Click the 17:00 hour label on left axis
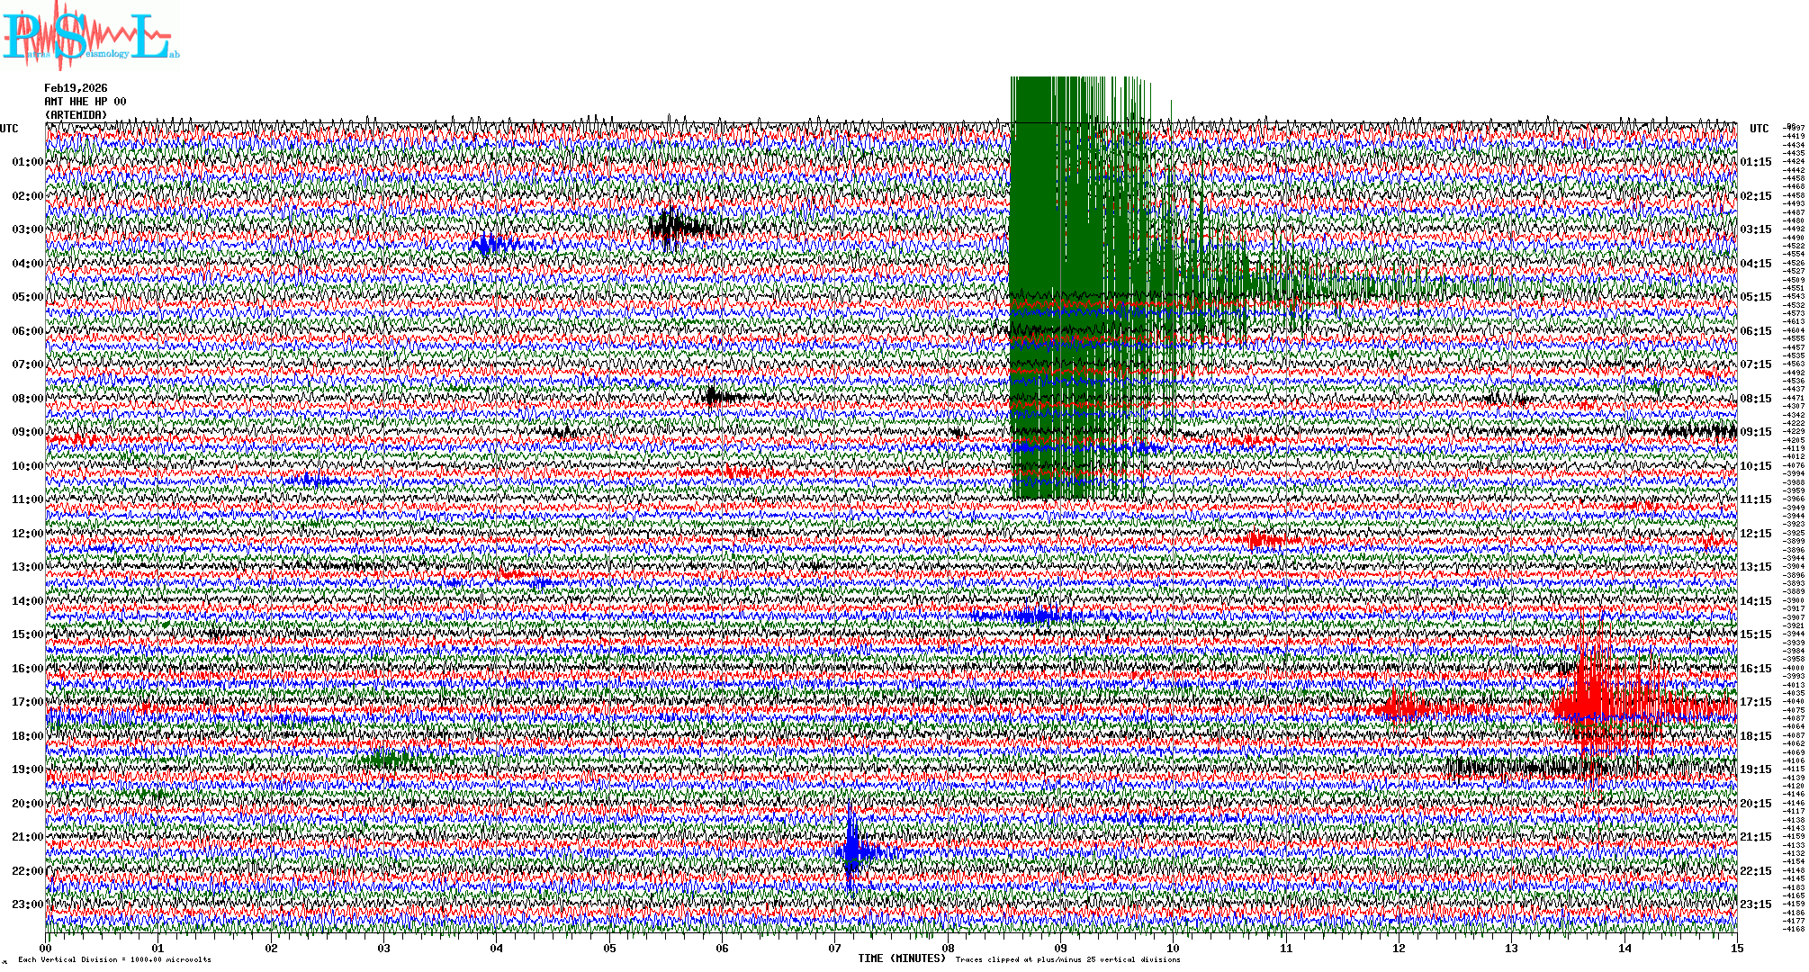Image resolution: width=1809 pixels, height=972 pixels. (27, 702)
